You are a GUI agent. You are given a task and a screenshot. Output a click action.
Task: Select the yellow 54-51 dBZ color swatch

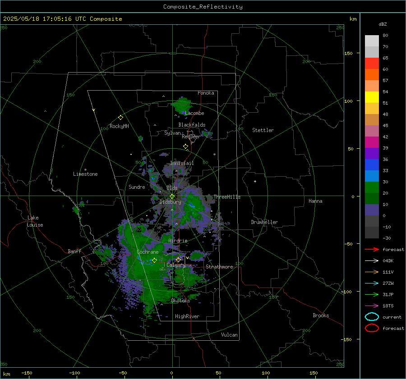coord(372,97)
